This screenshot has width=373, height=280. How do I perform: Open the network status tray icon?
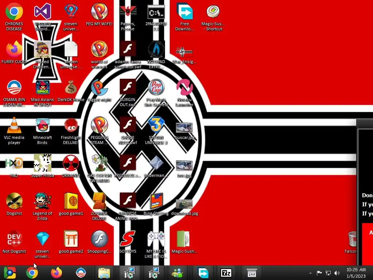pos(328,273)
